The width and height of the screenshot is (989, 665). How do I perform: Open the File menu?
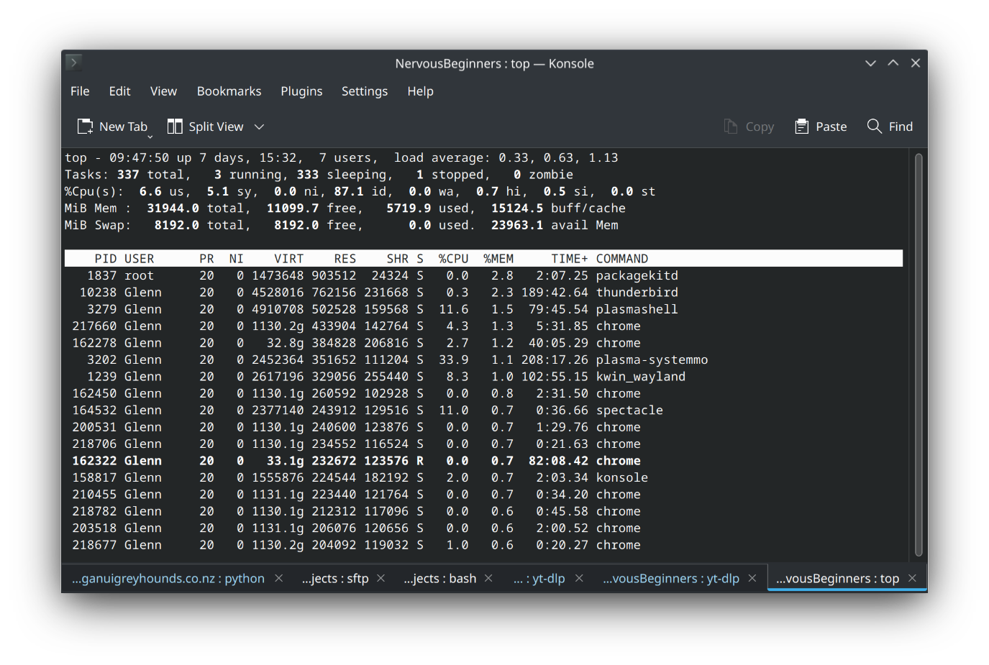[x=80, y=91]
